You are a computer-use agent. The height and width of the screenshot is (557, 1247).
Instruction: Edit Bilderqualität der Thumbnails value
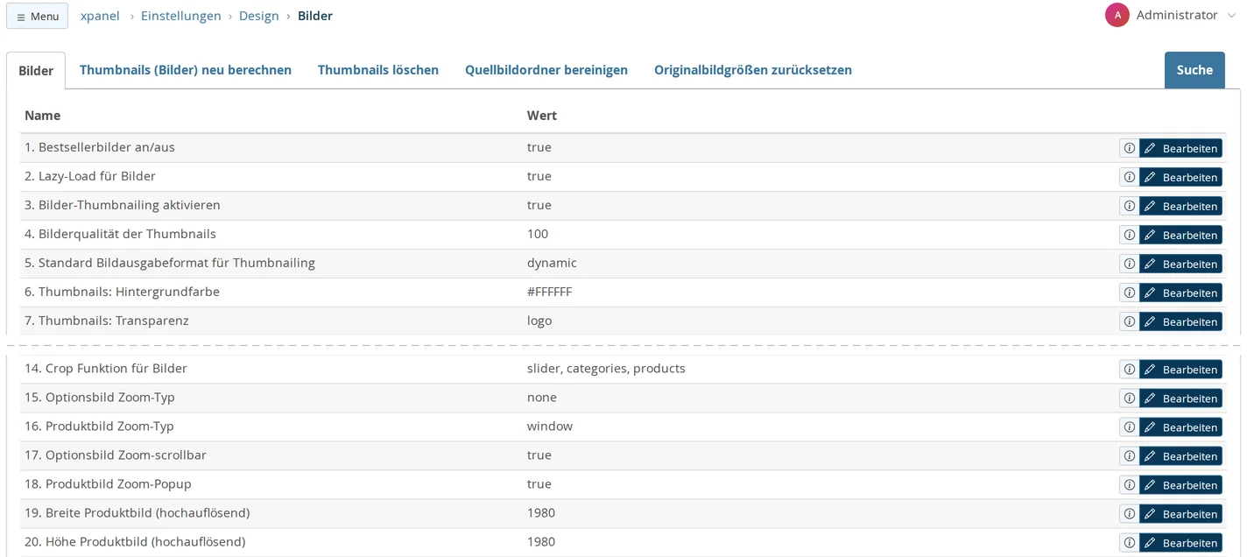[x=1180, y=235]
